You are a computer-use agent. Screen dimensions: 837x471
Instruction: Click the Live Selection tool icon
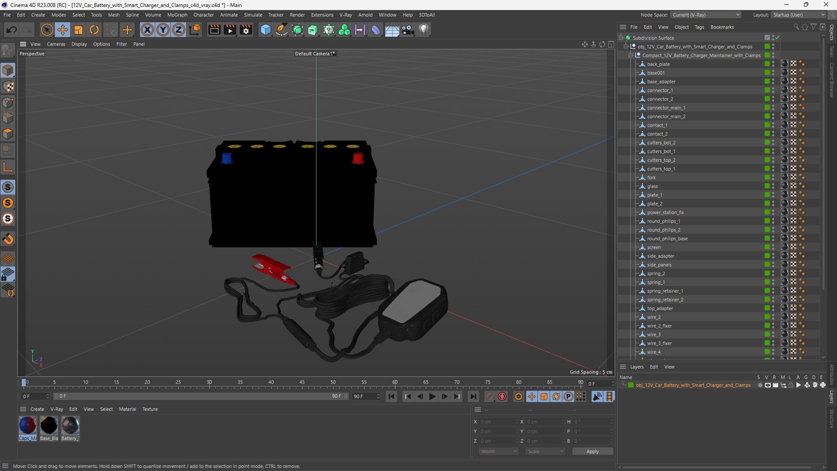coord(47,30)
